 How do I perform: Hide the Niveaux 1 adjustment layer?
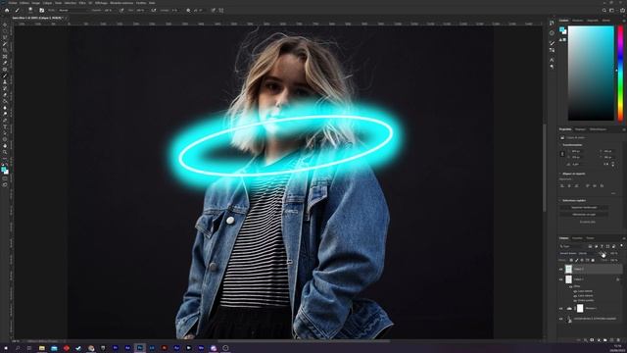pyautogui.click(x=560, y=308)
